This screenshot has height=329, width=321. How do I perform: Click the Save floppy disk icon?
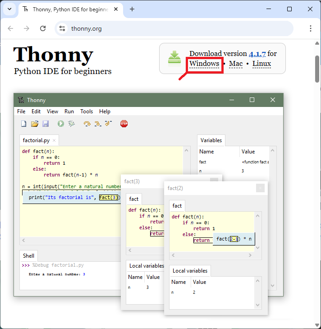click(46, 124)
